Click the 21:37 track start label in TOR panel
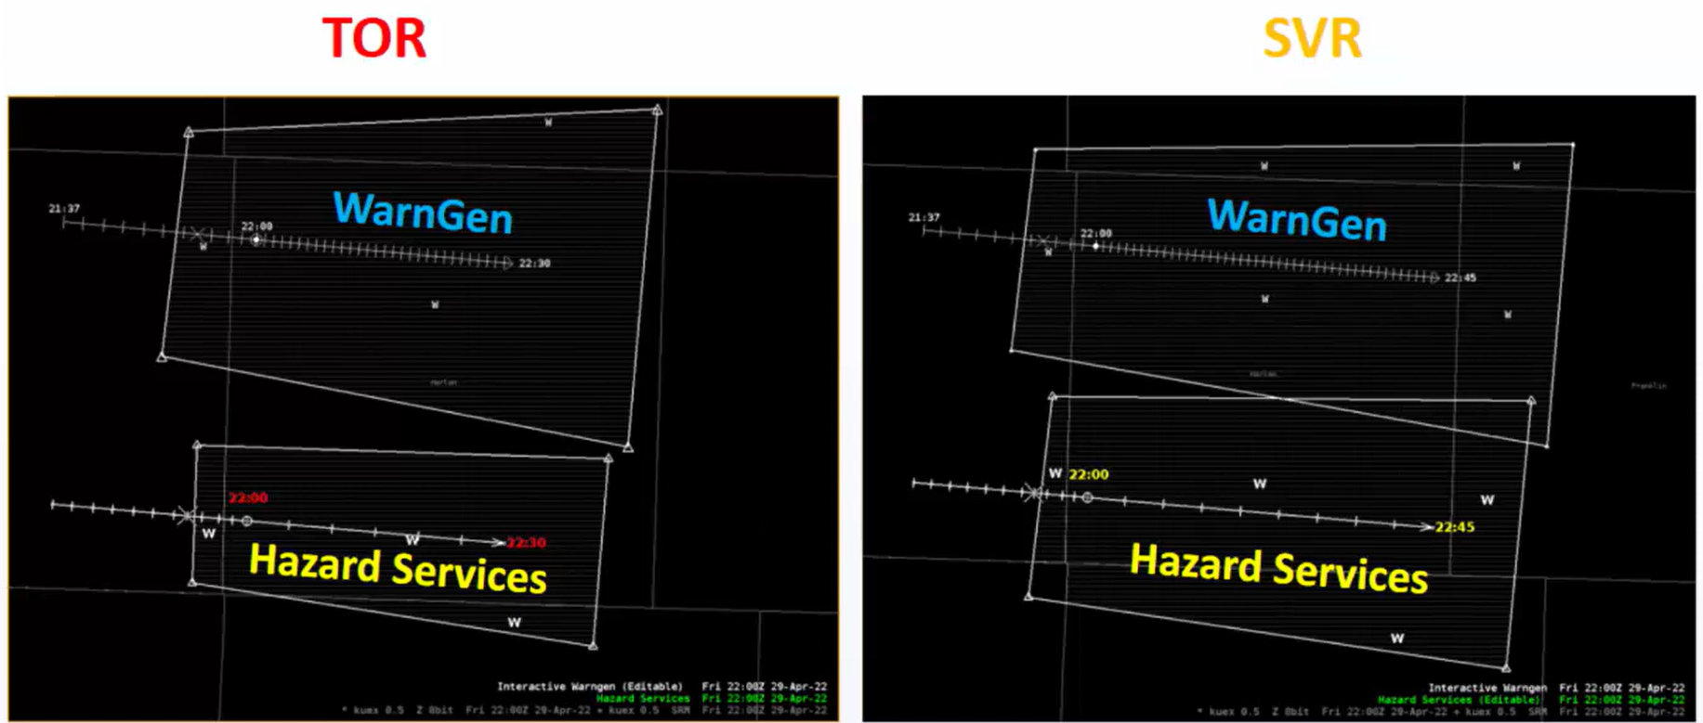 (x=64, y=209)
